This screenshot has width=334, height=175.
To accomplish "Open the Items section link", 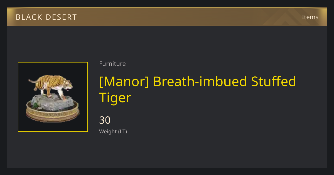I will pyautogui.click(x=310, y=17).
